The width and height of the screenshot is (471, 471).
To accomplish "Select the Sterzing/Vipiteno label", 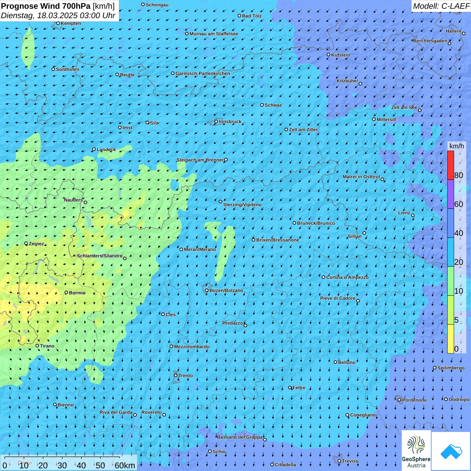I will click(x=242, y=205).
